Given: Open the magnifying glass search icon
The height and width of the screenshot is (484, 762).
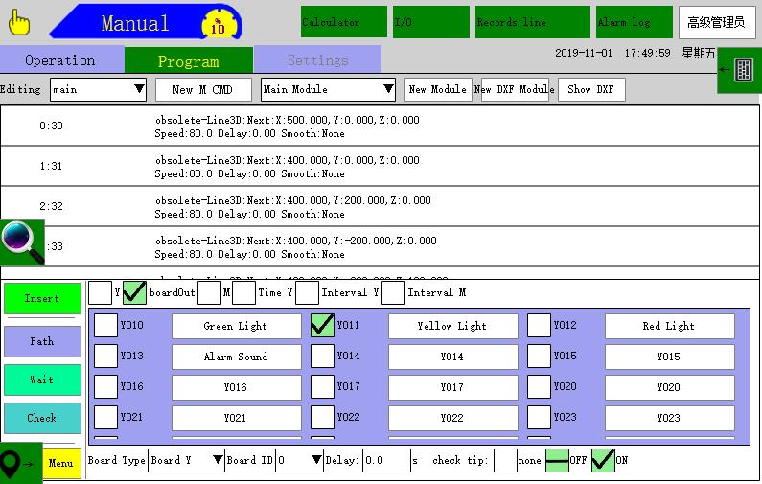Looking at the screenshot, I should tap(22, 242).
